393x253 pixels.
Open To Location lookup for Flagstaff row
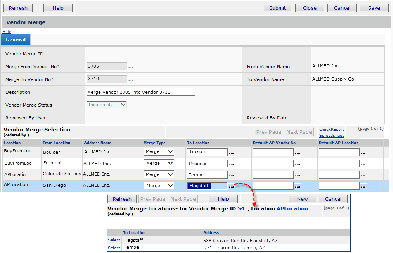pos(232,187)
